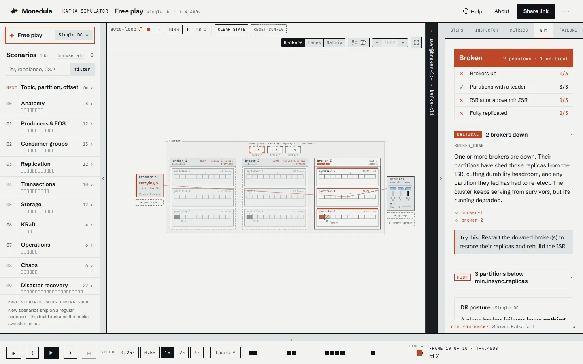The height and width of the screenshot is (364, 583).
Task: Decrease the auto-loop interval with minus
Action: pyautogui.click(x=159, y=29)
